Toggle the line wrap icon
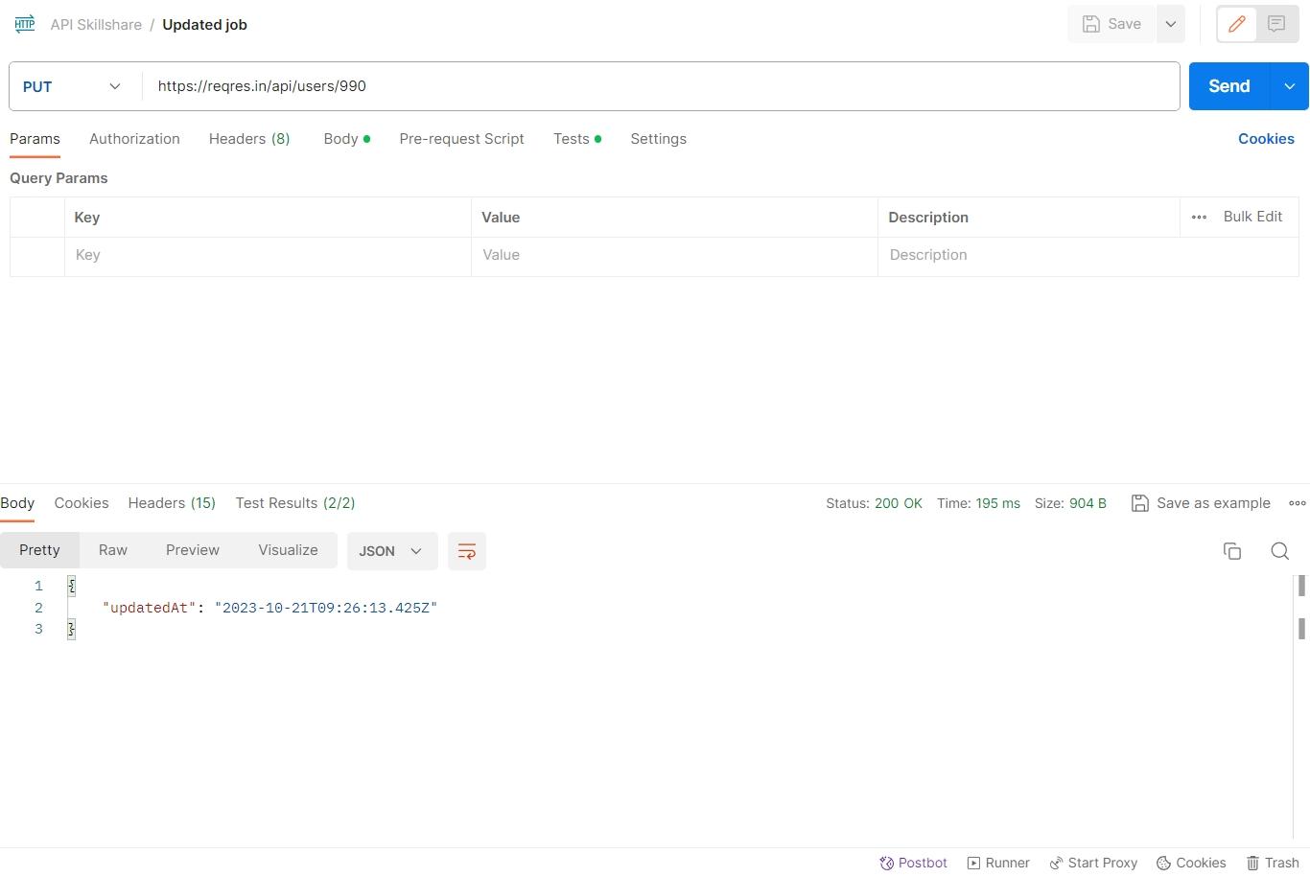1310x877 pixels. pos(467,551)
